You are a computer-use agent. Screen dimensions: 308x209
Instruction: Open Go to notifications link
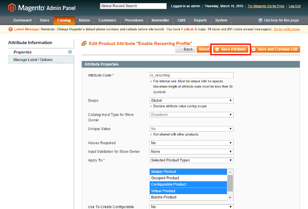click(x=287, y=29)
